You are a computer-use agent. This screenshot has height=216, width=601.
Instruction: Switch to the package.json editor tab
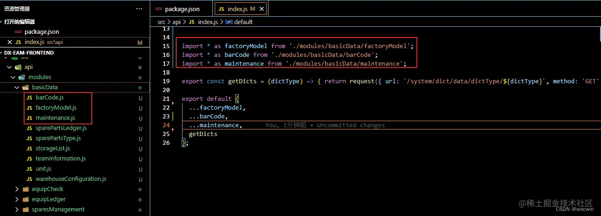181,9
